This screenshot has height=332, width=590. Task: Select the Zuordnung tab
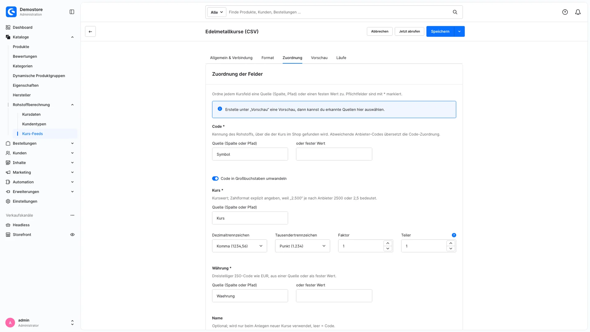(292, 58)
